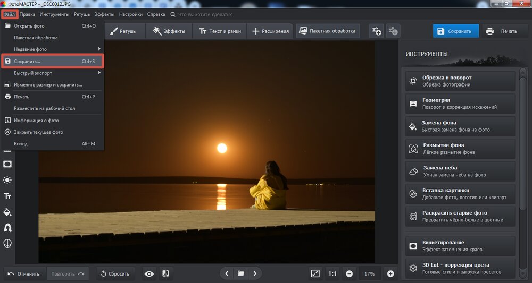Select the vignette tool in left sidebar
Viewport: 532px width, 283px height.
pos(7,164)
